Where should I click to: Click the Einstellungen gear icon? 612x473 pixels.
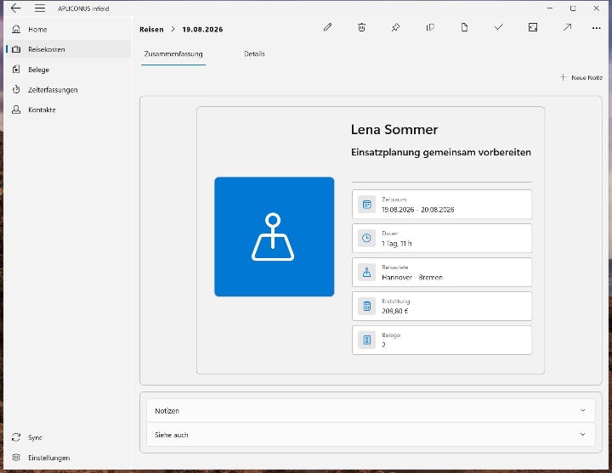(16, 458)
